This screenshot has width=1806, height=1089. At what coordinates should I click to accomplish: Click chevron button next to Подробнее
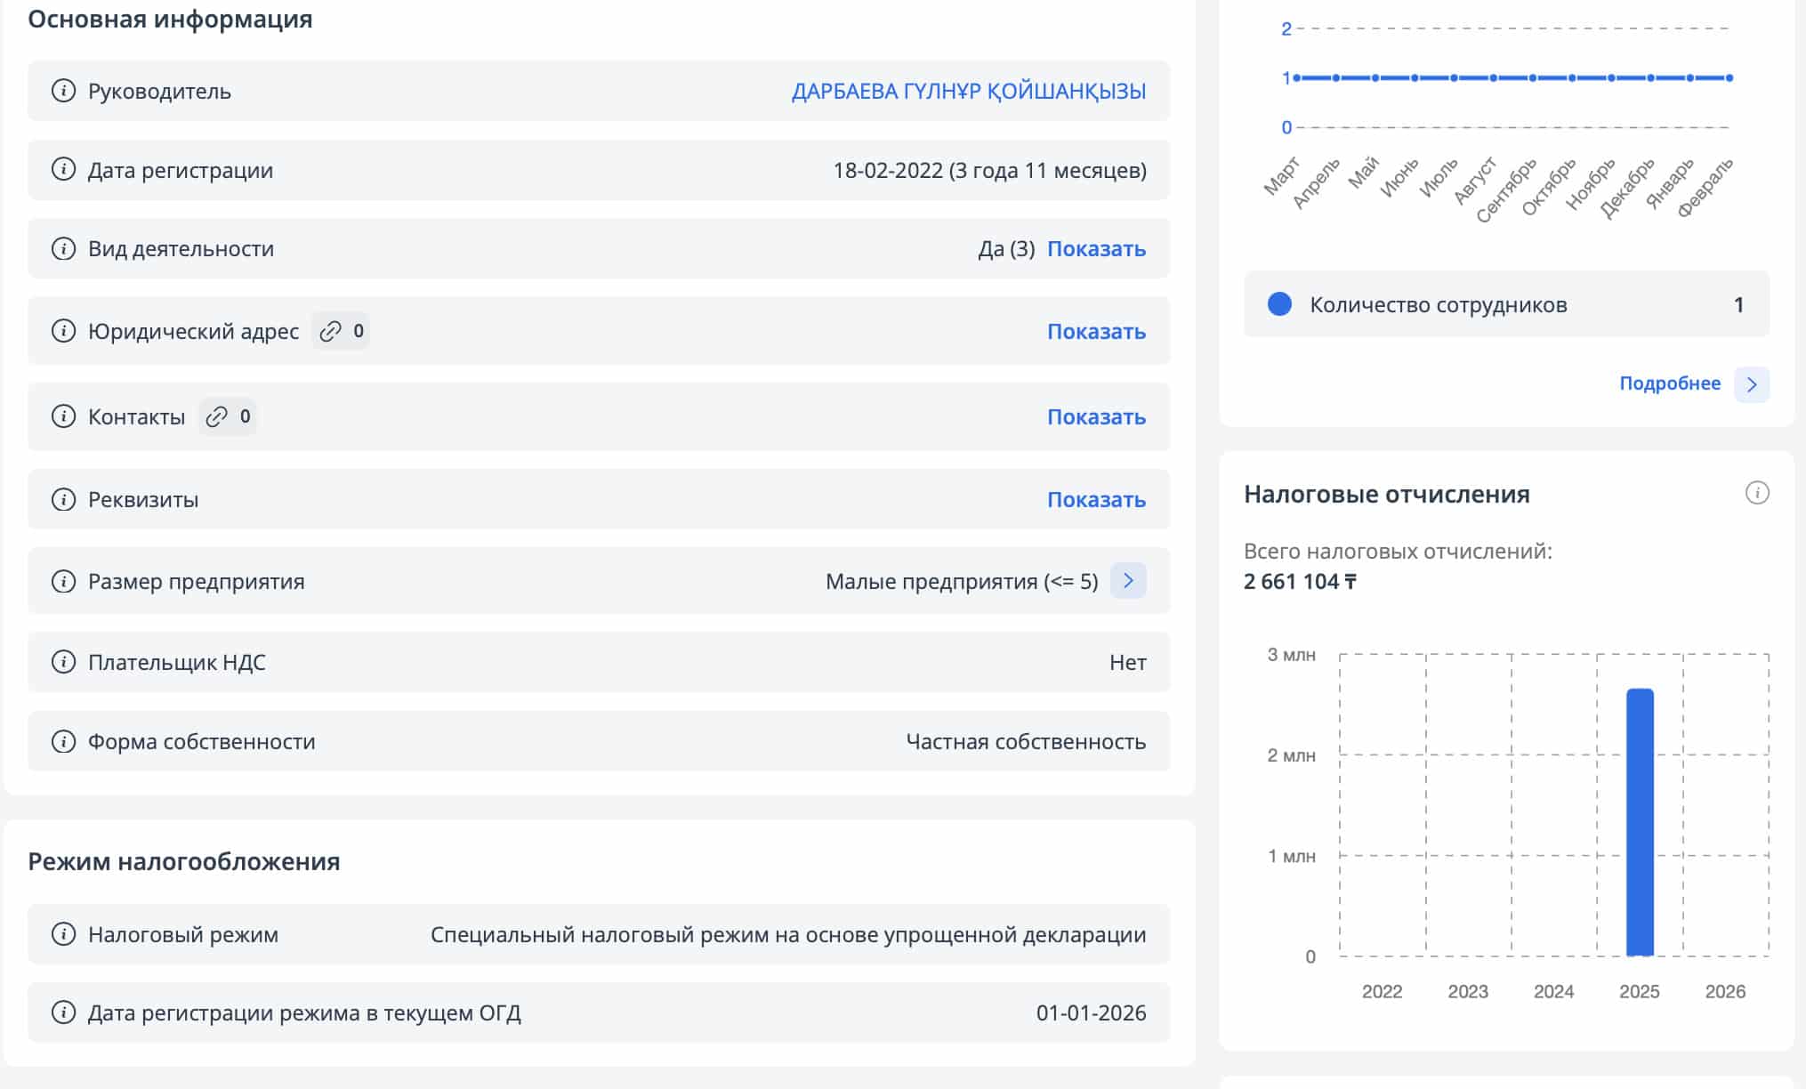point(1751,384)
